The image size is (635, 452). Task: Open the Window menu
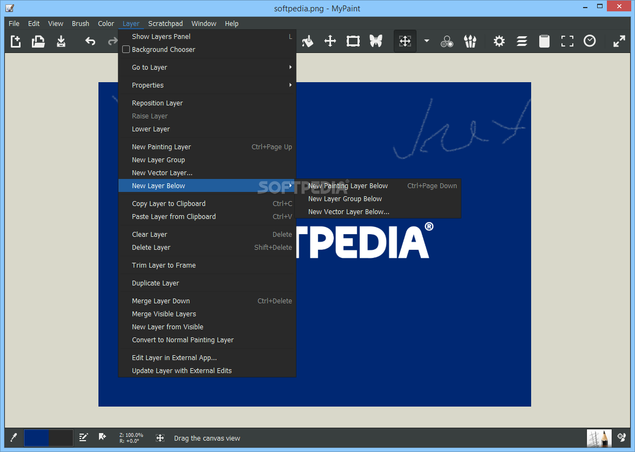coord(204,23)
